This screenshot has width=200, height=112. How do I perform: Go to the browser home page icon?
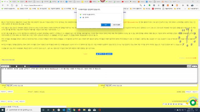17,5
